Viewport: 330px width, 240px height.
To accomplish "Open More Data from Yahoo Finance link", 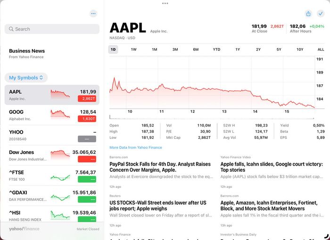I will point(136,148).
